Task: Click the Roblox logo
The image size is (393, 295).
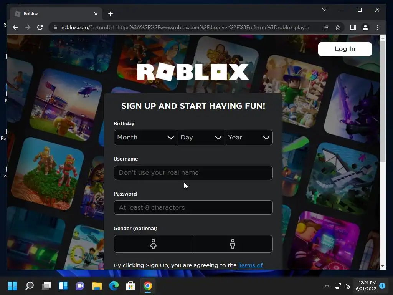Action: click(193, 72)
